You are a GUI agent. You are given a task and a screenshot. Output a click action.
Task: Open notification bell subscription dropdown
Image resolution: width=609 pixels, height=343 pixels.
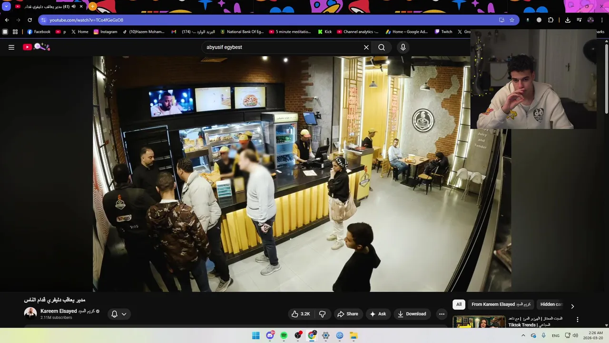click(119, 314)
